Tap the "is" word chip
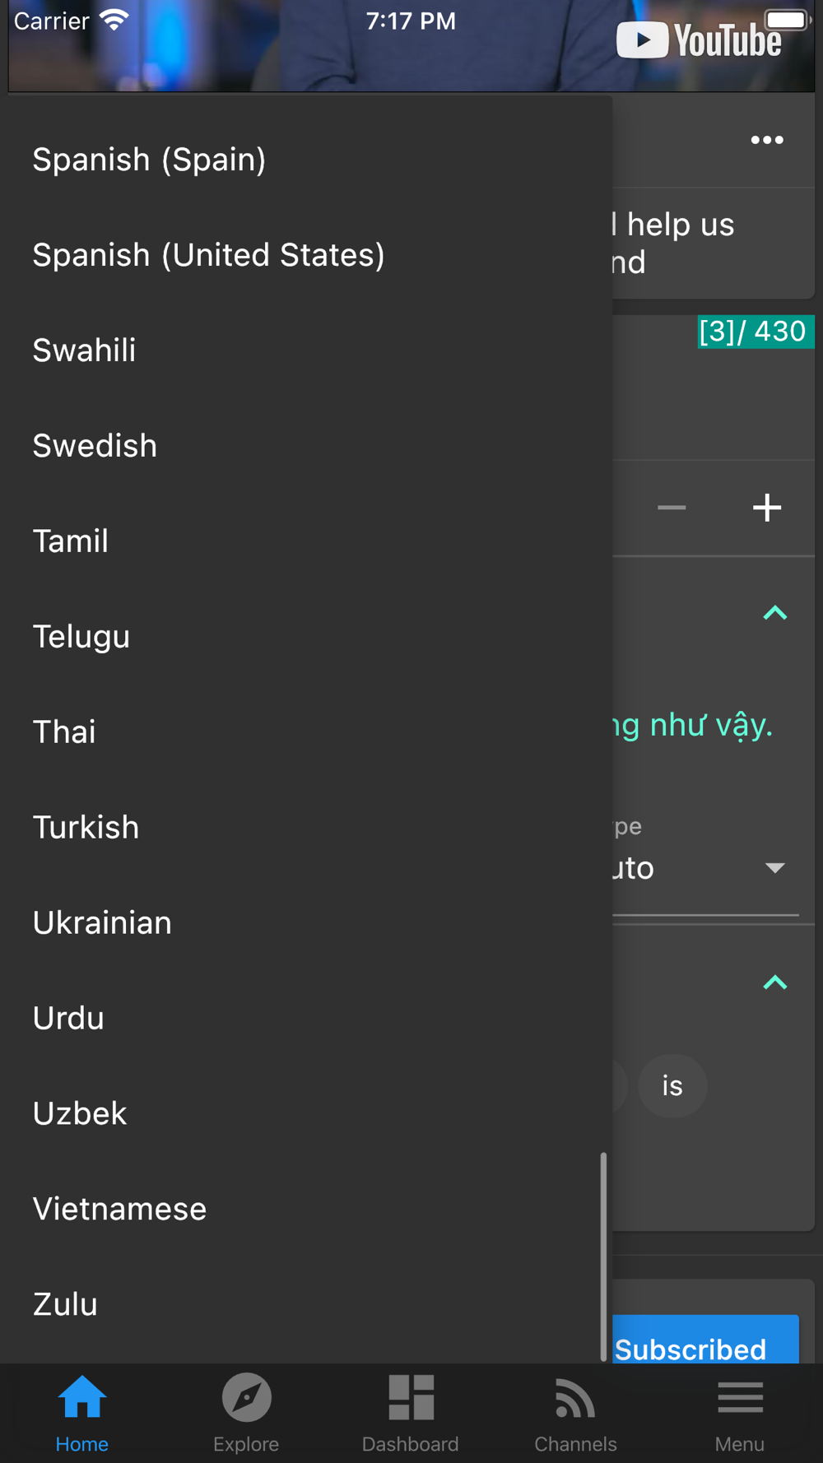The image size is (823, 1463). pos(672,1086)
